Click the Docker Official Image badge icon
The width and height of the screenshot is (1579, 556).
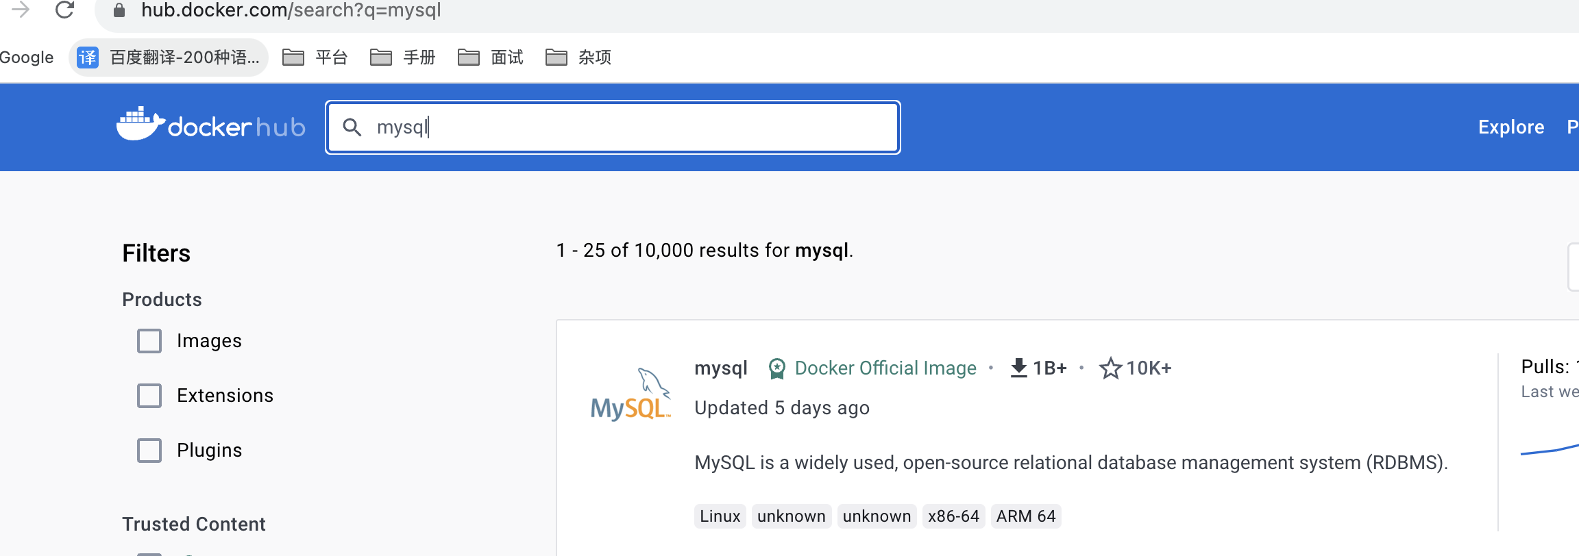(x=776, y=368)
